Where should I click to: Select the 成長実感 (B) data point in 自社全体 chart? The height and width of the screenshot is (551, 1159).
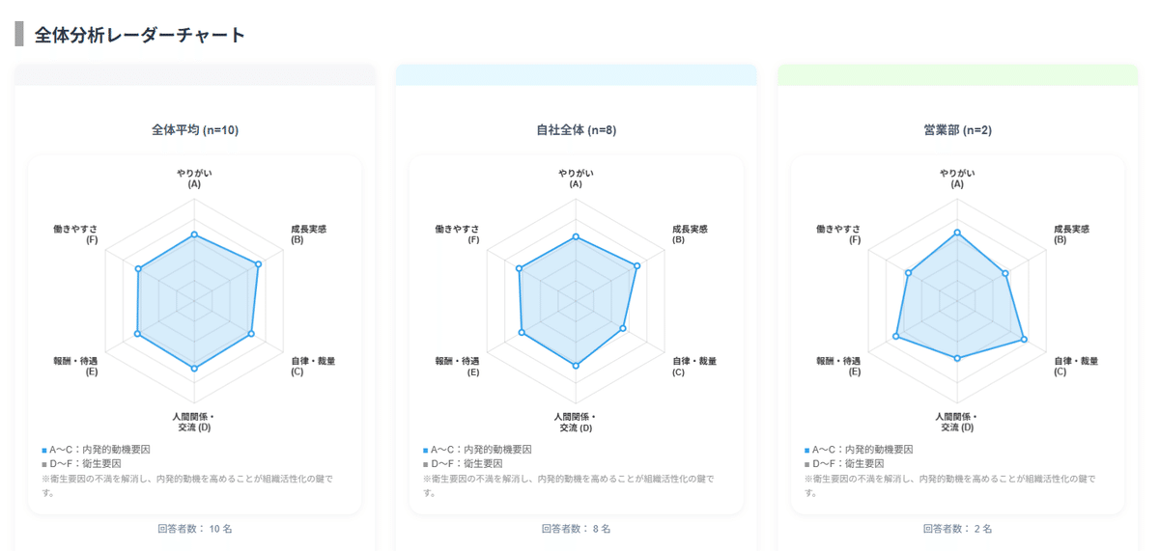[637, 265]
